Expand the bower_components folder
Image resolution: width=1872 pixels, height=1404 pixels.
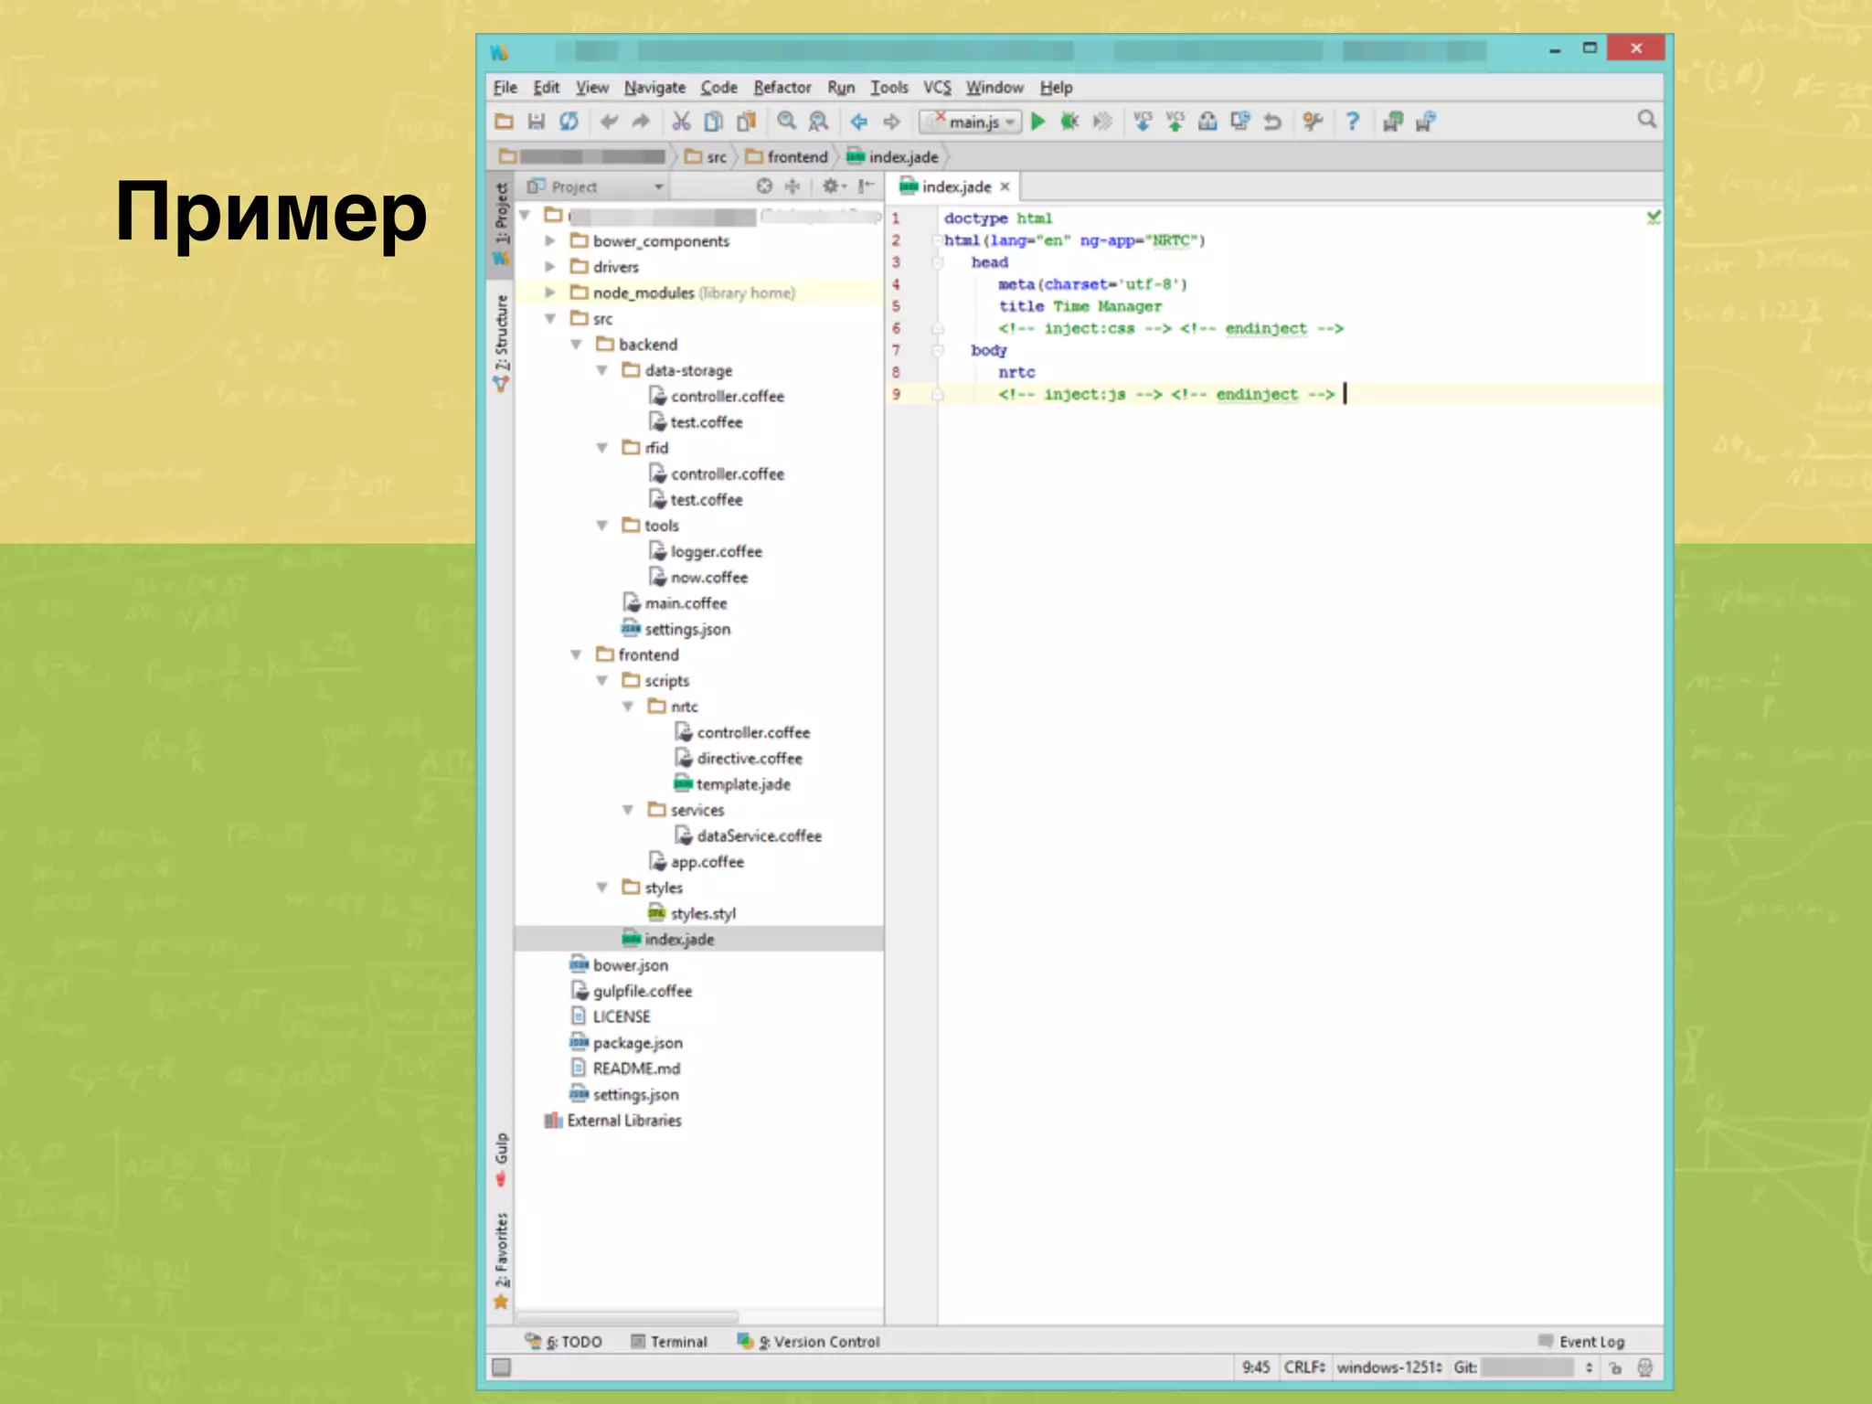click(x=550, y=241)
